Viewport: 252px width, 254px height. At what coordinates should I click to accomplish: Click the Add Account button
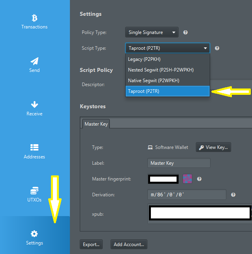point(129,245)
